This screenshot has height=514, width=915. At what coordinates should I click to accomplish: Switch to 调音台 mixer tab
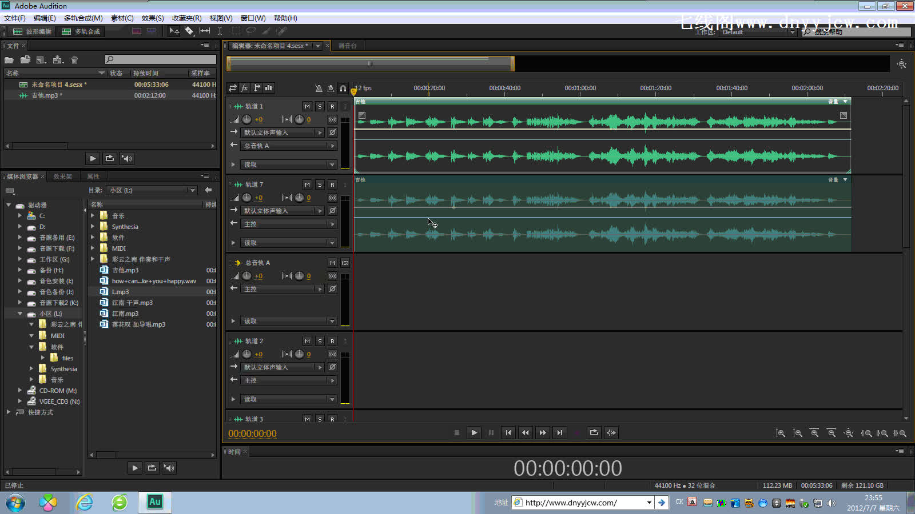[x=347, y=46]
